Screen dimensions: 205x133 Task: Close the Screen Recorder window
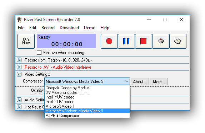point(181,20)
